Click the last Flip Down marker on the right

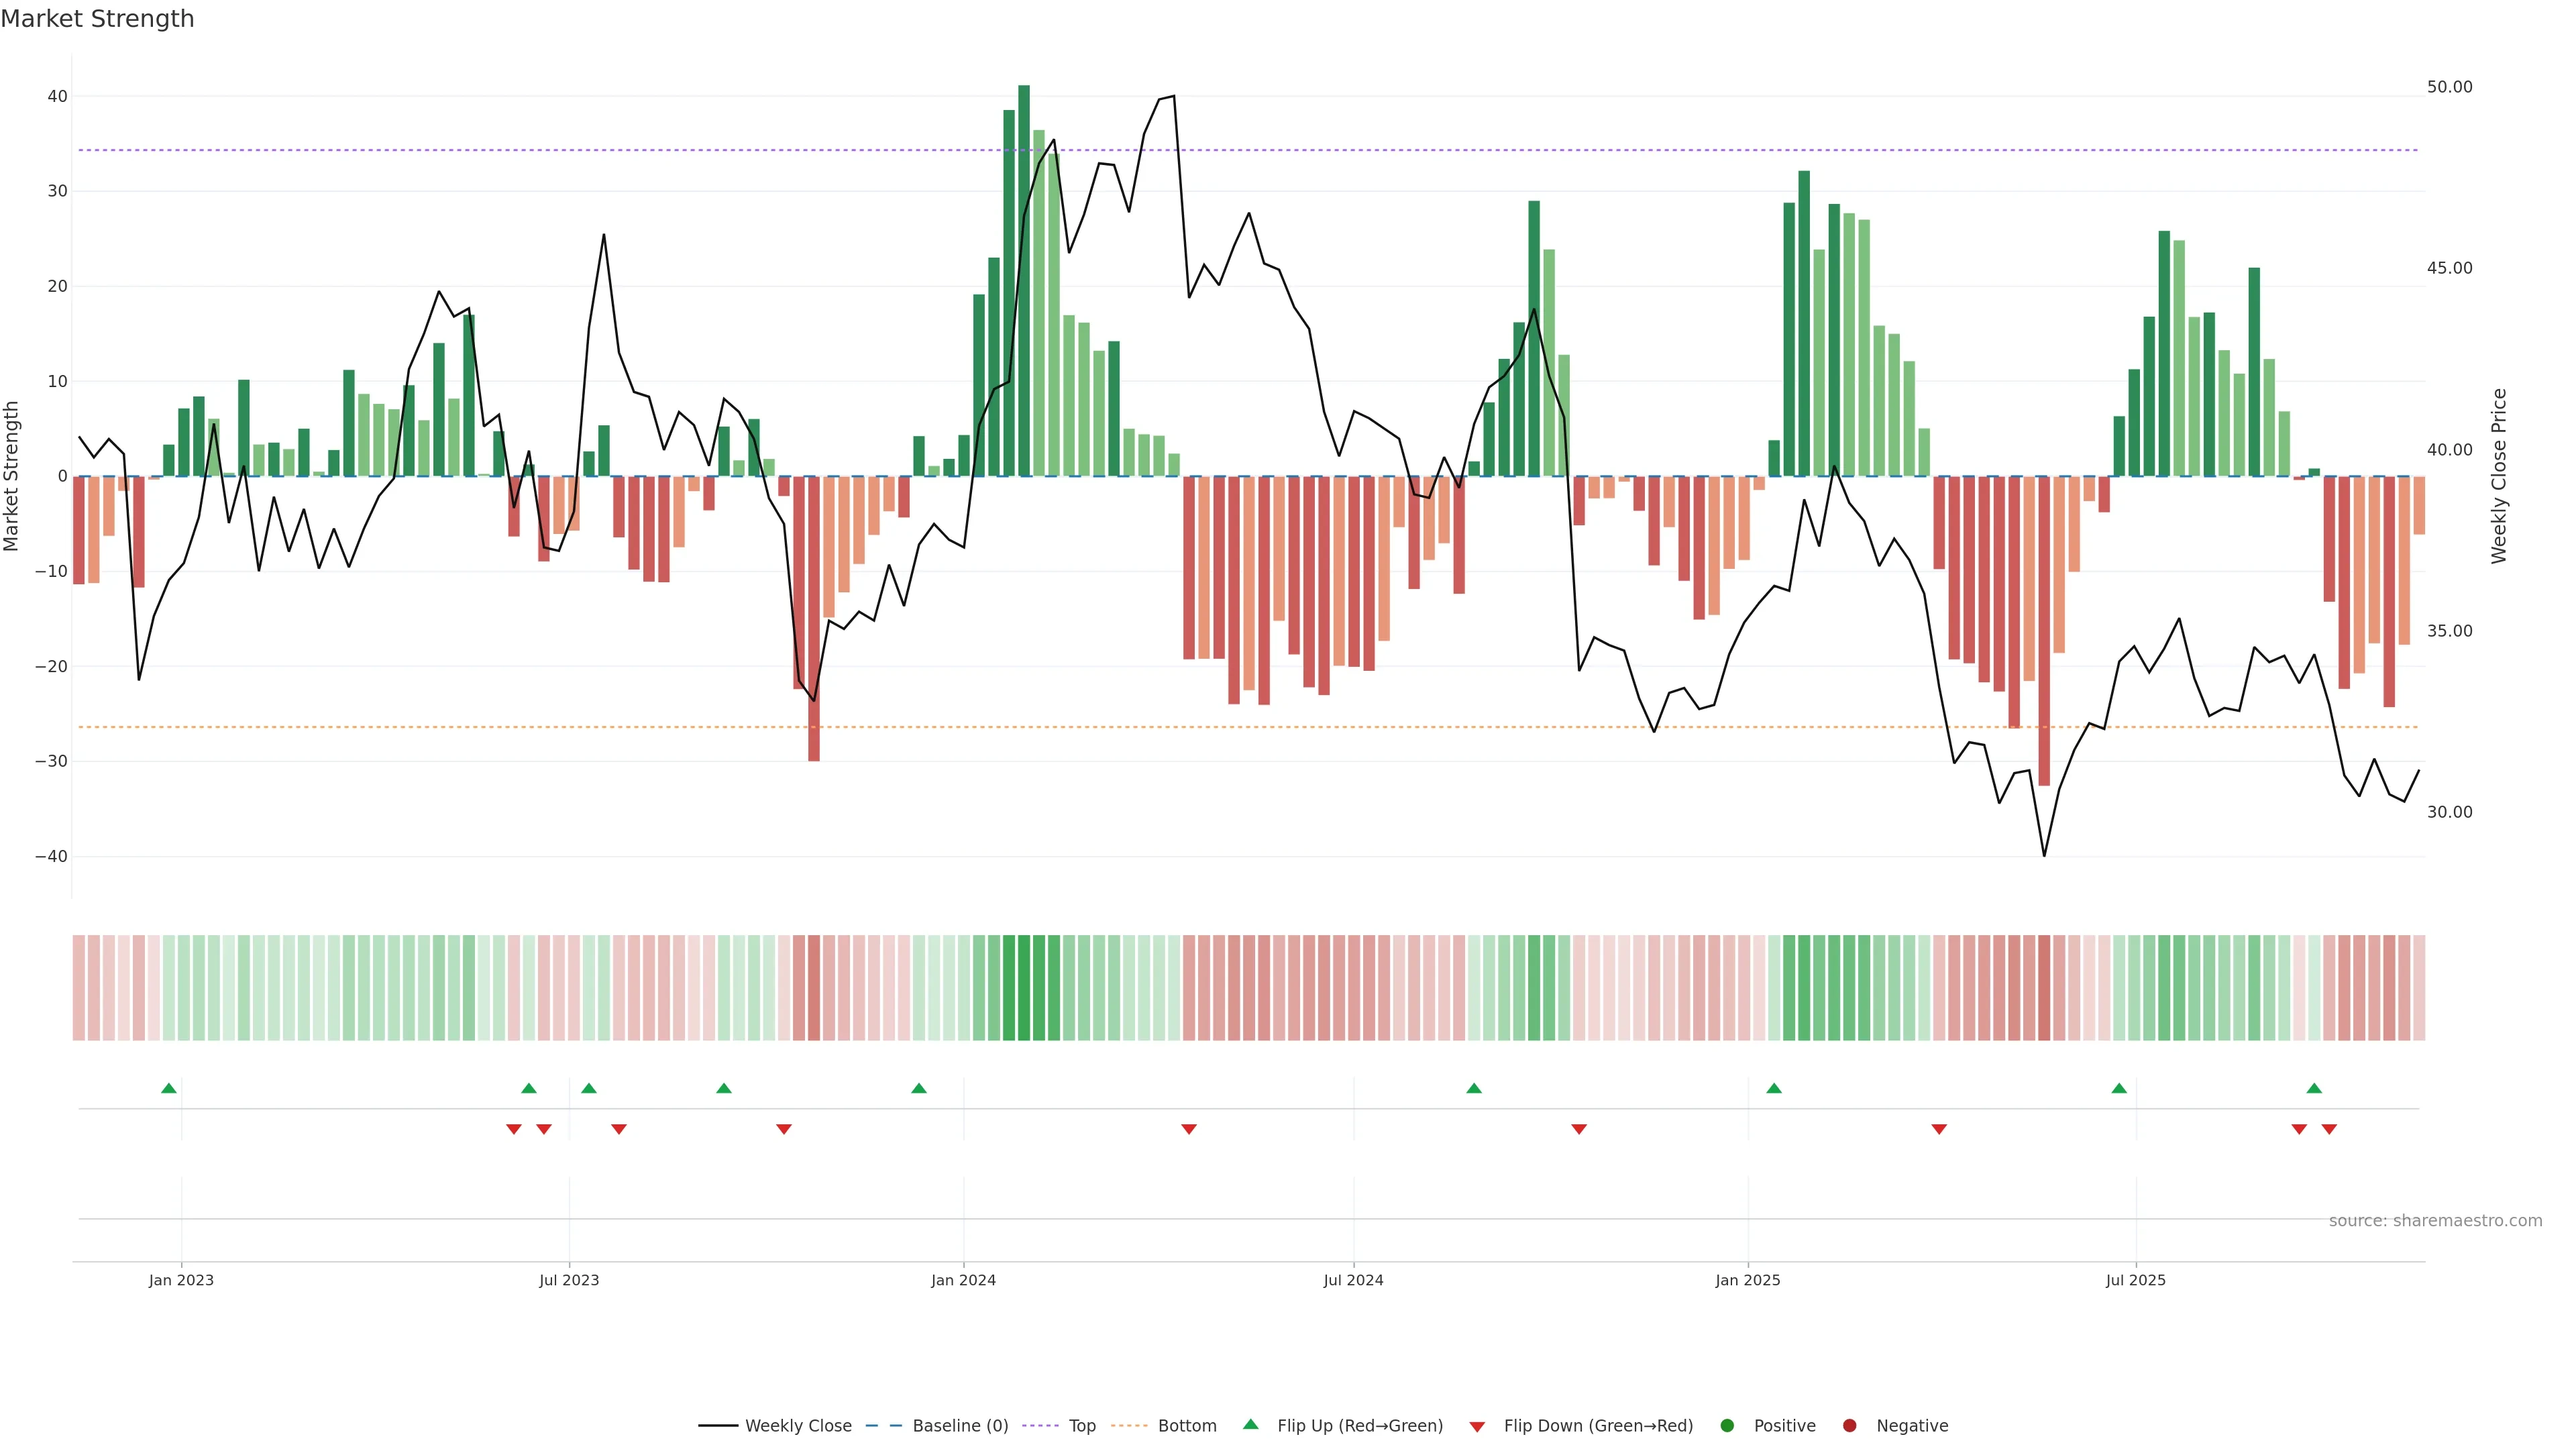(x=2329, y=1129)
